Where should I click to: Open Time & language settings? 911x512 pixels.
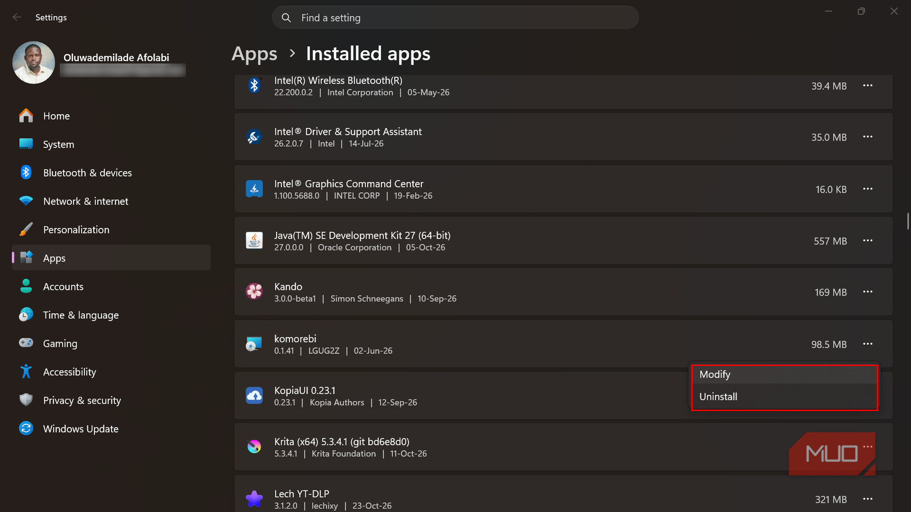click(111, 315)
